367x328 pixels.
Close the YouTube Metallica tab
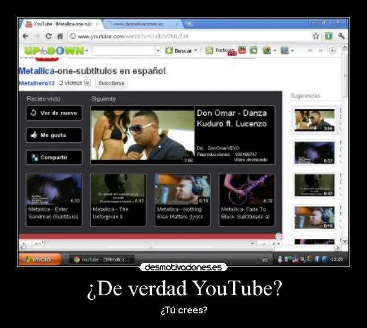pyautogui.click(x=97, y=24)
